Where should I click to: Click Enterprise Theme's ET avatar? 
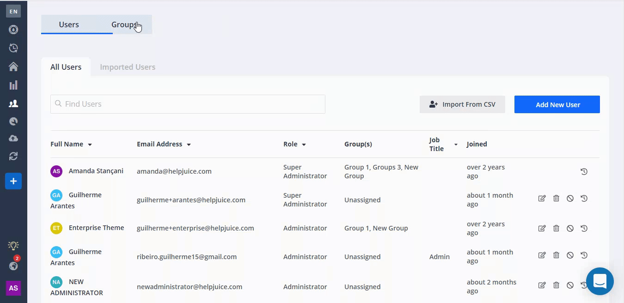56,228
